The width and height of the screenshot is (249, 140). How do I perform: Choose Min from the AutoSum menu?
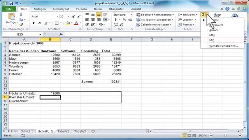212,40
